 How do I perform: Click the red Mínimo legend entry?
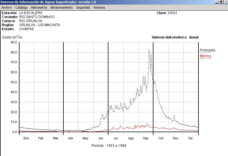point(205,56)
